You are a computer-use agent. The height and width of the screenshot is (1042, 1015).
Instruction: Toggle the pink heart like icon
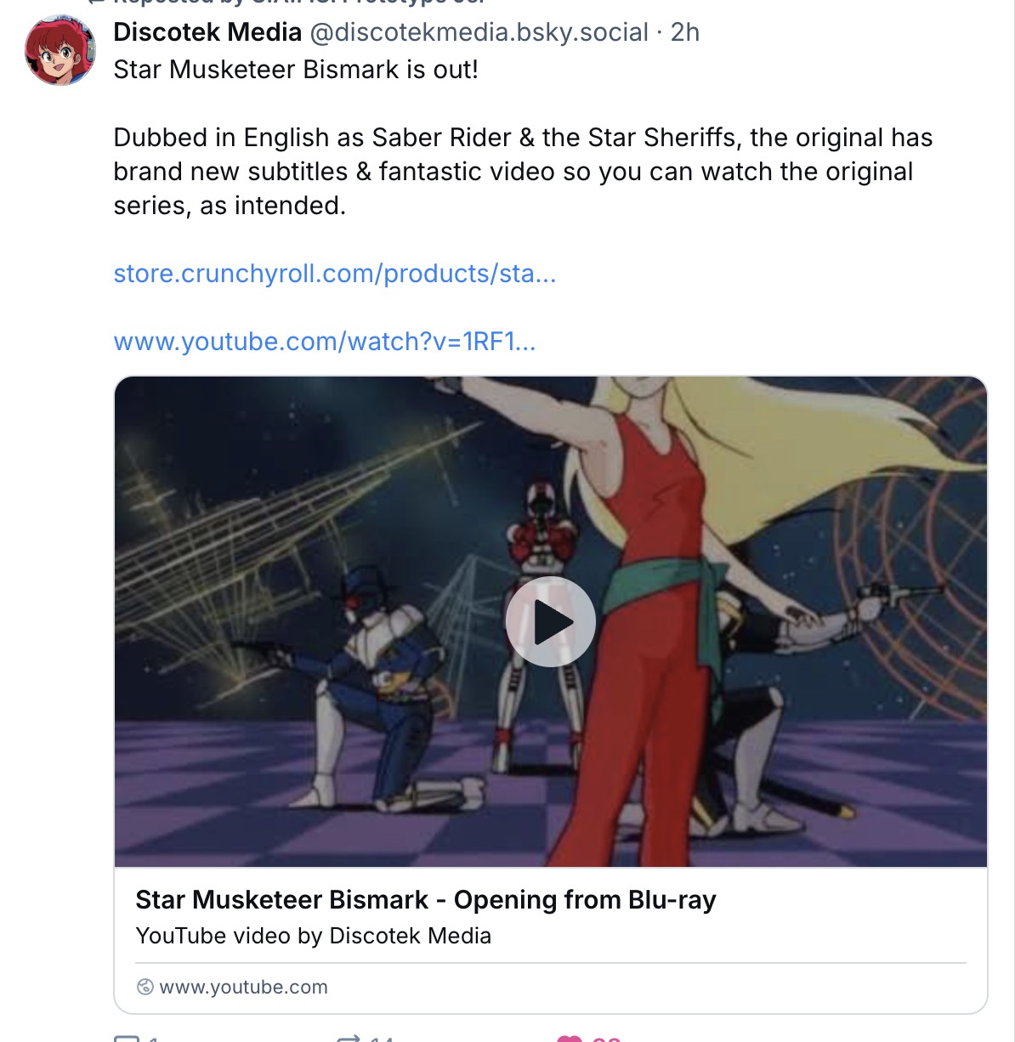point(570,1038)
